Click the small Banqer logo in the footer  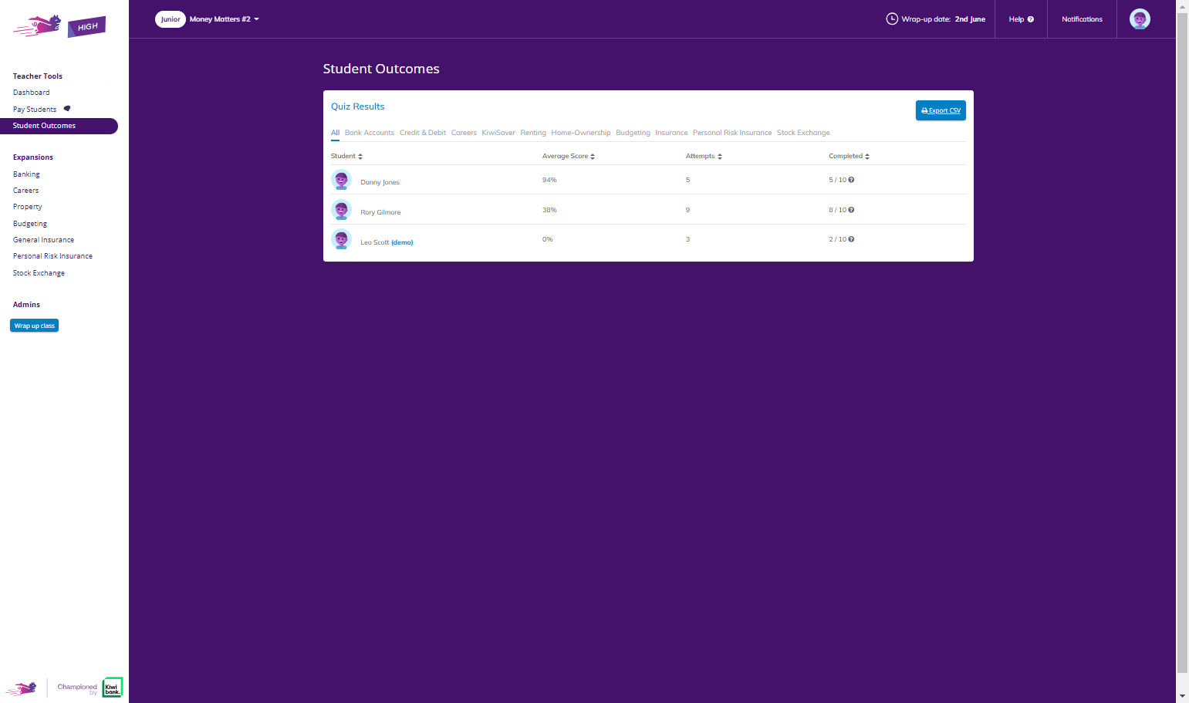(22, 688)
